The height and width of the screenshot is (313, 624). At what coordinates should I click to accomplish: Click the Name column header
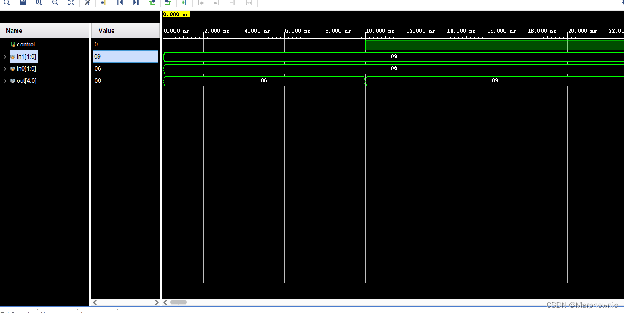pos(44,31)
